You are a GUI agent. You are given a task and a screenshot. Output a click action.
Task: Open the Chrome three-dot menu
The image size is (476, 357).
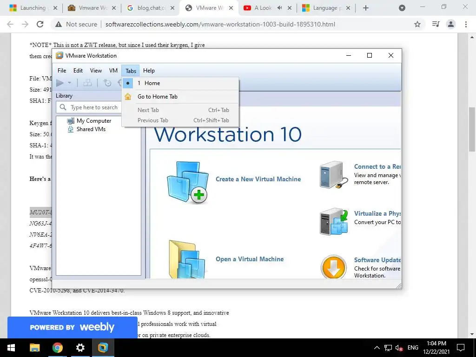(466, 24)
